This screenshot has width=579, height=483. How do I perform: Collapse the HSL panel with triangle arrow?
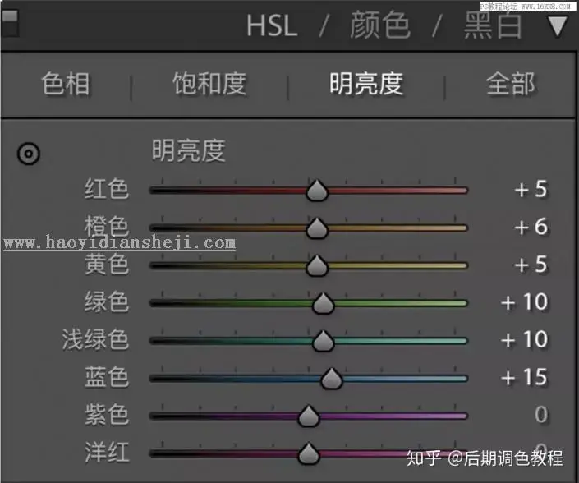coord(557,26)
